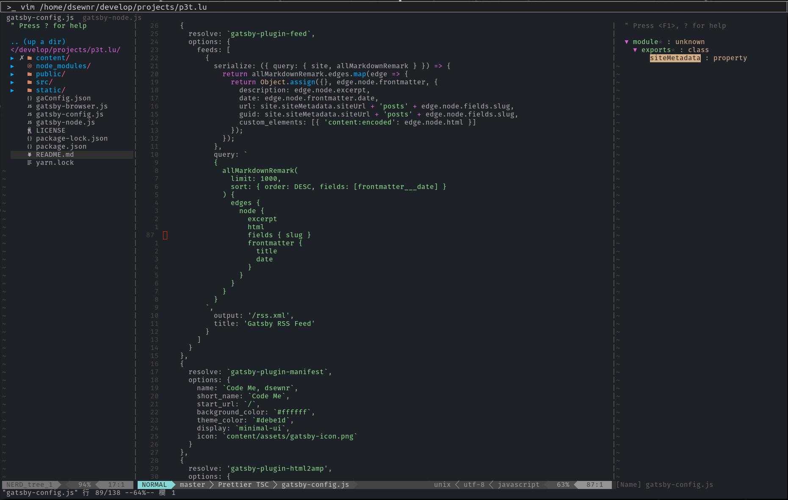Click the package.json braces icon
The height and width of the screenshot is (500, 788).
click(30, 147)
